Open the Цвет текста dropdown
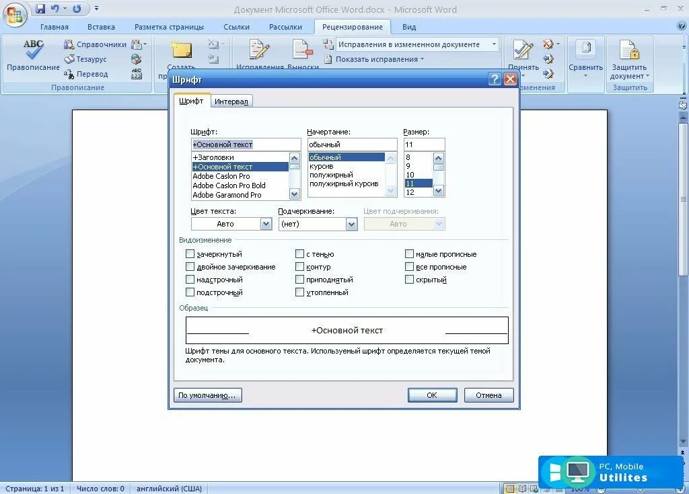 click(266, 224)
